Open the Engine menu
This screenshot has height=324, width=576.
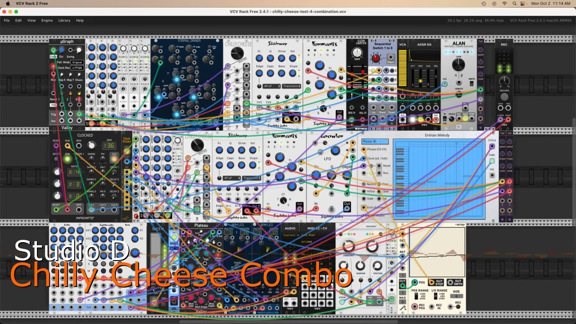click(47, 20)
